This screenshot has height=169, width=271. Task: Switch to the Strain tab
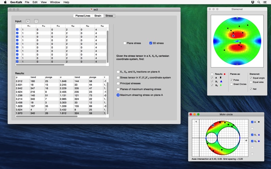click(98, 16)
